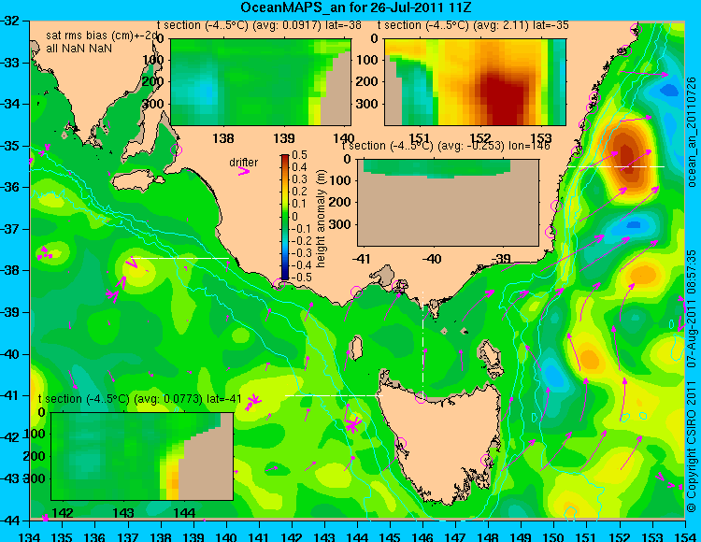Click axis label 143 in lat=-41 inset

pyautogui.click(x=123, y=512)
